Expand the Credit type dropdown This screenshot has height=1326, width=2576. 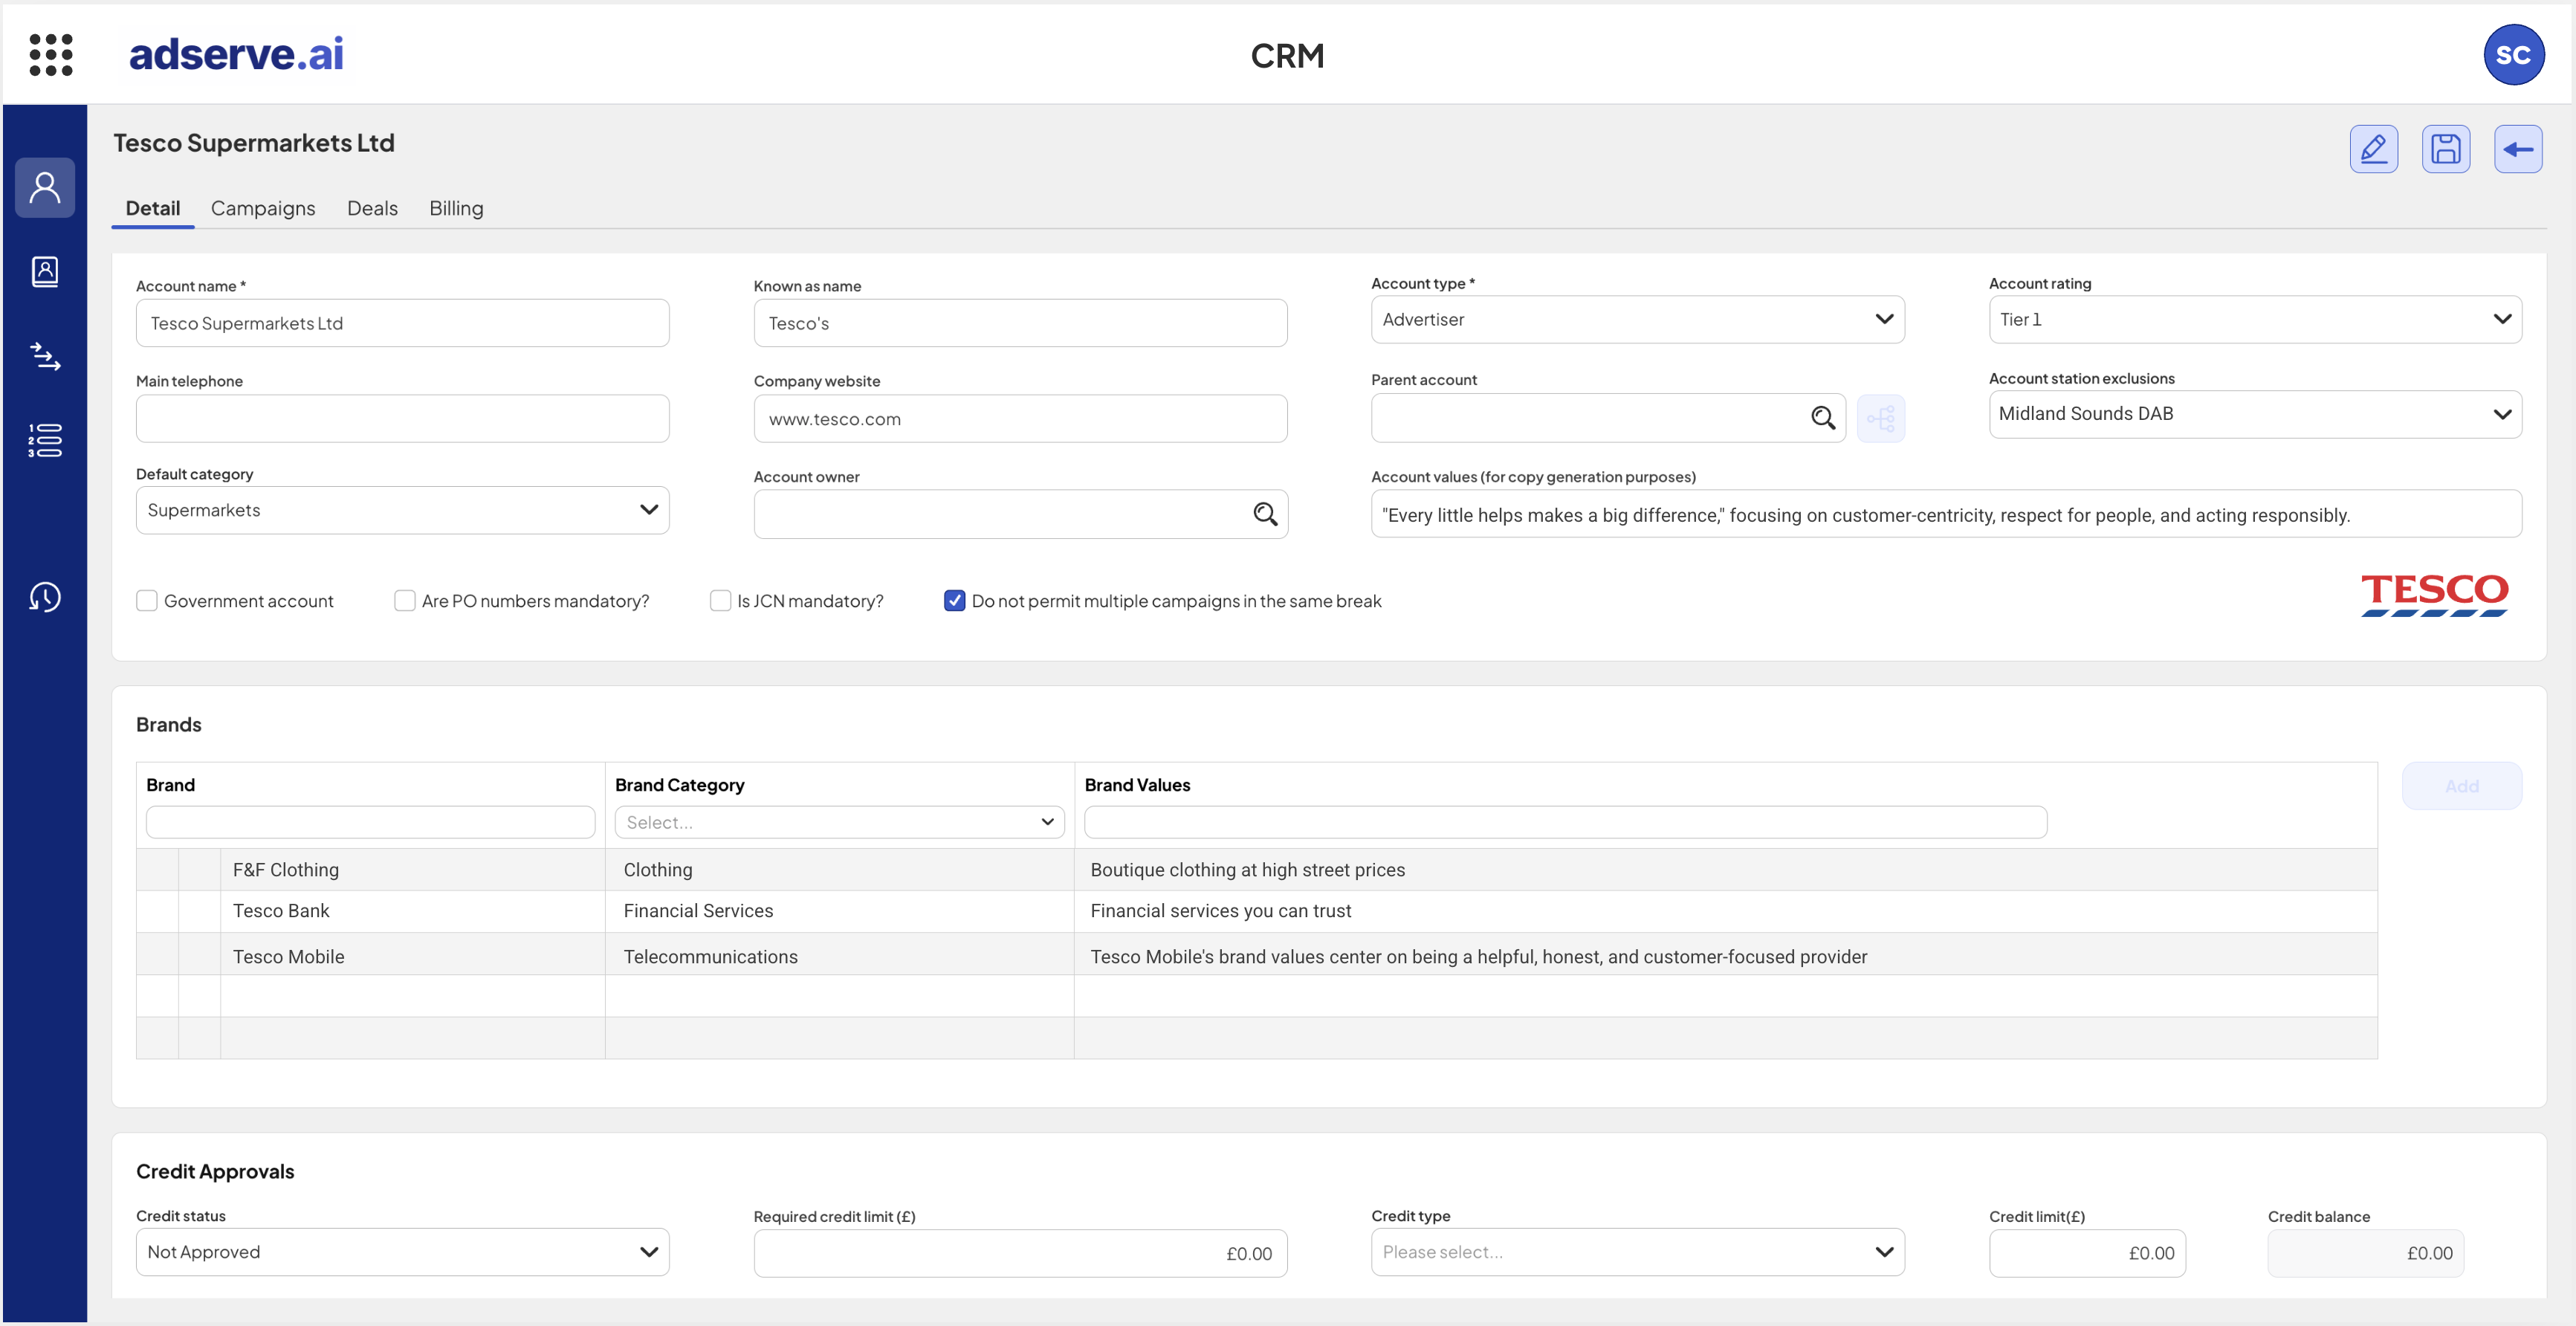coord(1637,1252)
